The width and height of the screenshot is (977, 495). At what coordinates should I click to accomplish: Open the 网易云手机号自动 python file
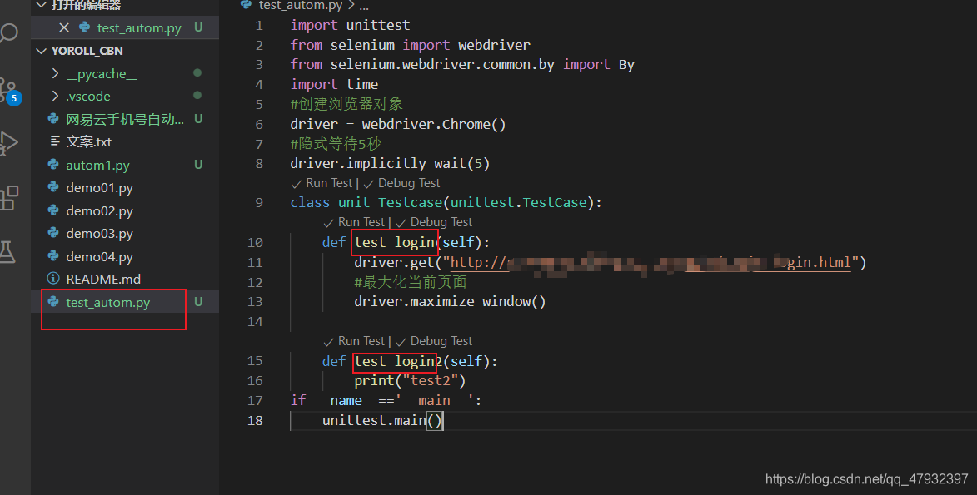point(125,119)
